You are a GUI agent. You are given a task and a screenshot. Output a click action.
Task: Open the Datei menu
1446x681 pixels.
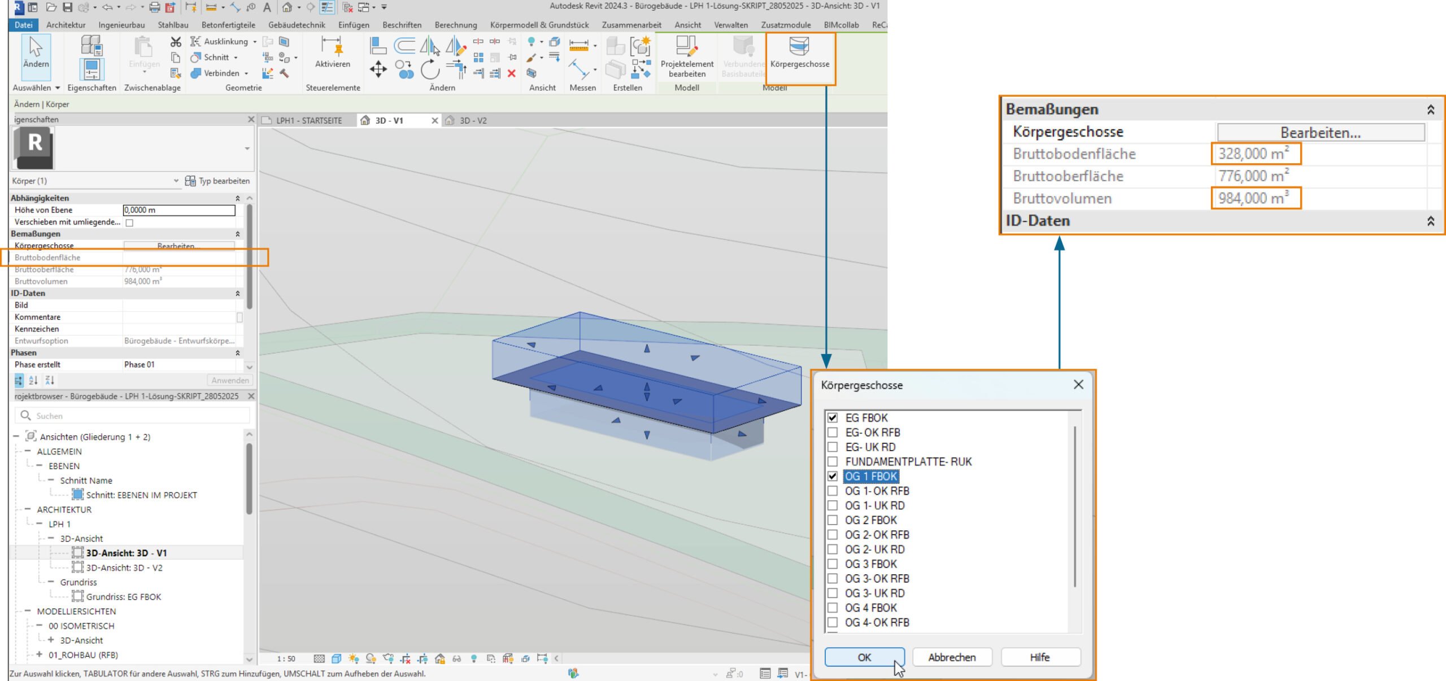pyautogui.click(x=23, y=25)
